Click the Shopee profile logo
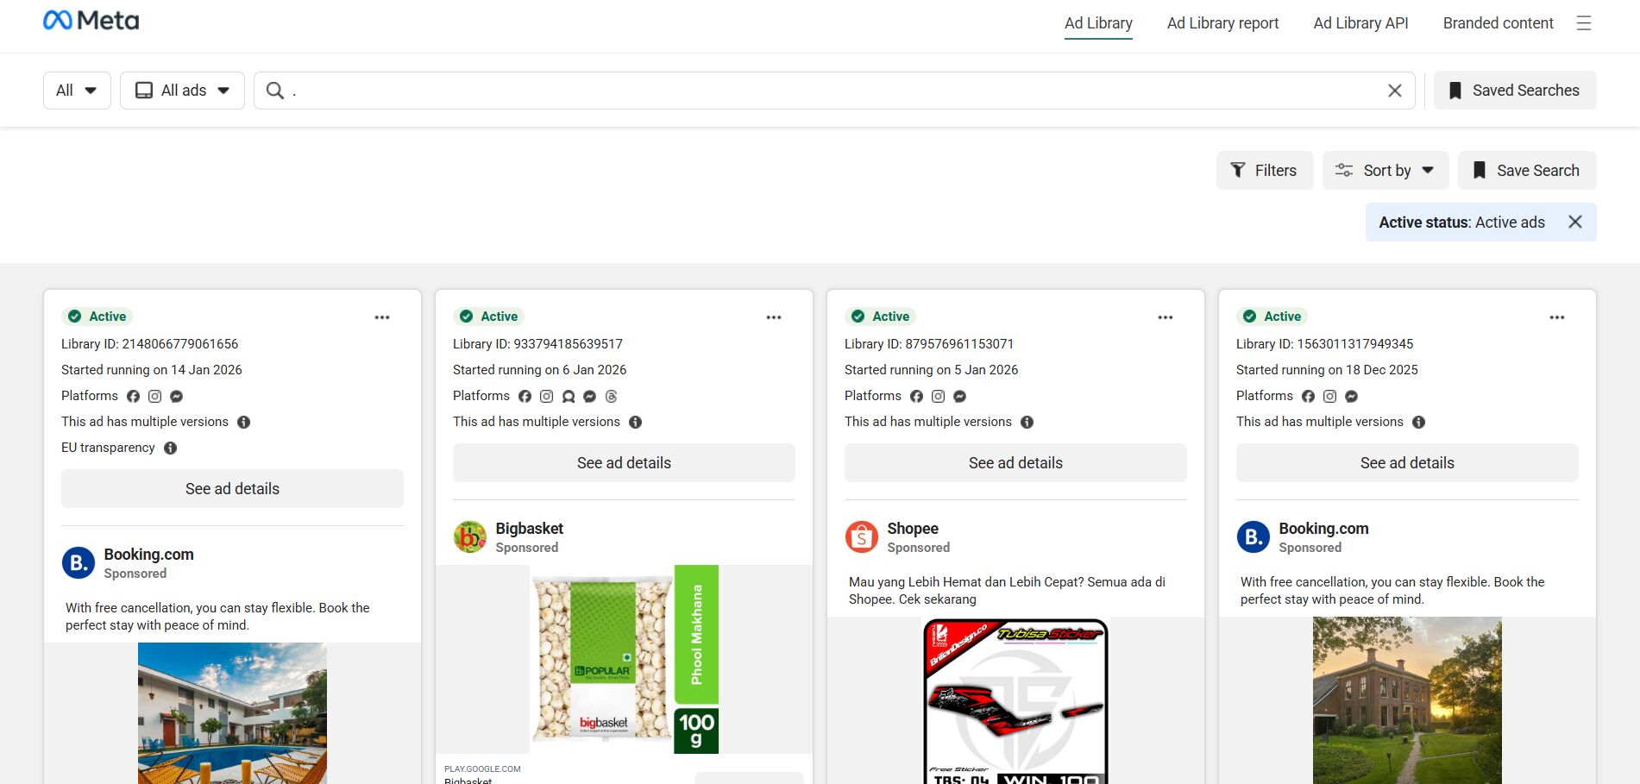 click(x=862, y=536)
